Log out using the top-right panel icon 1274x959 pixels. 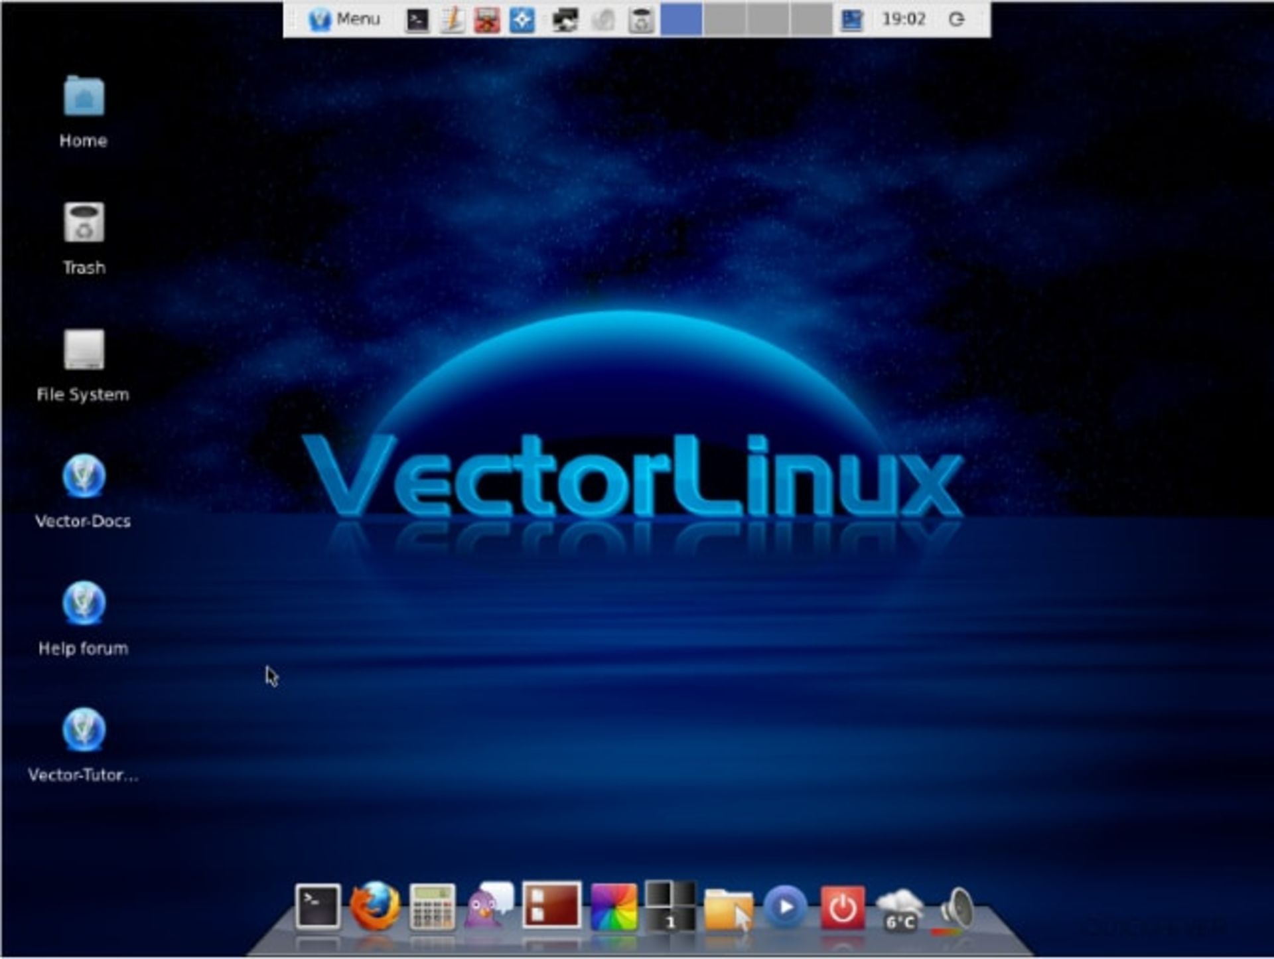click(959, 20)
